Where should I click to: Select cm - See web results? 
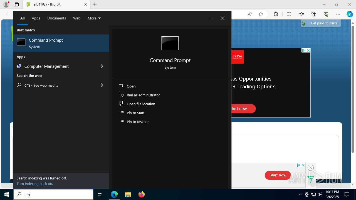pos(41,85)
